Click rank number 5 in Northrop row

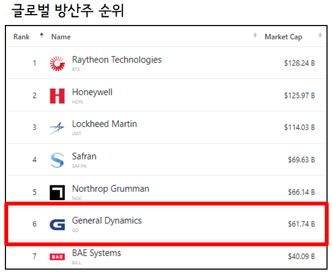point(34,192)
